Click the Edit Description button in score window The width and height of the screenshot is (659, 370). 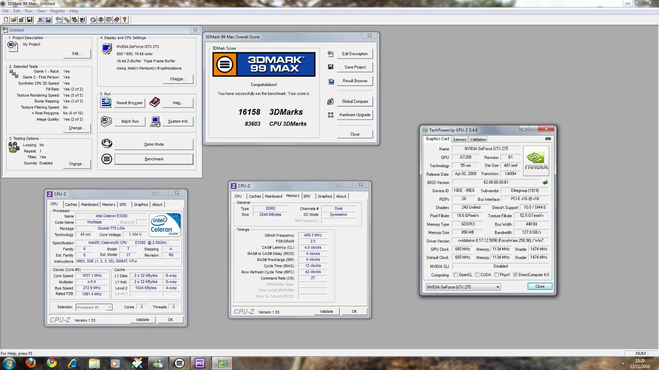[355, 54]
